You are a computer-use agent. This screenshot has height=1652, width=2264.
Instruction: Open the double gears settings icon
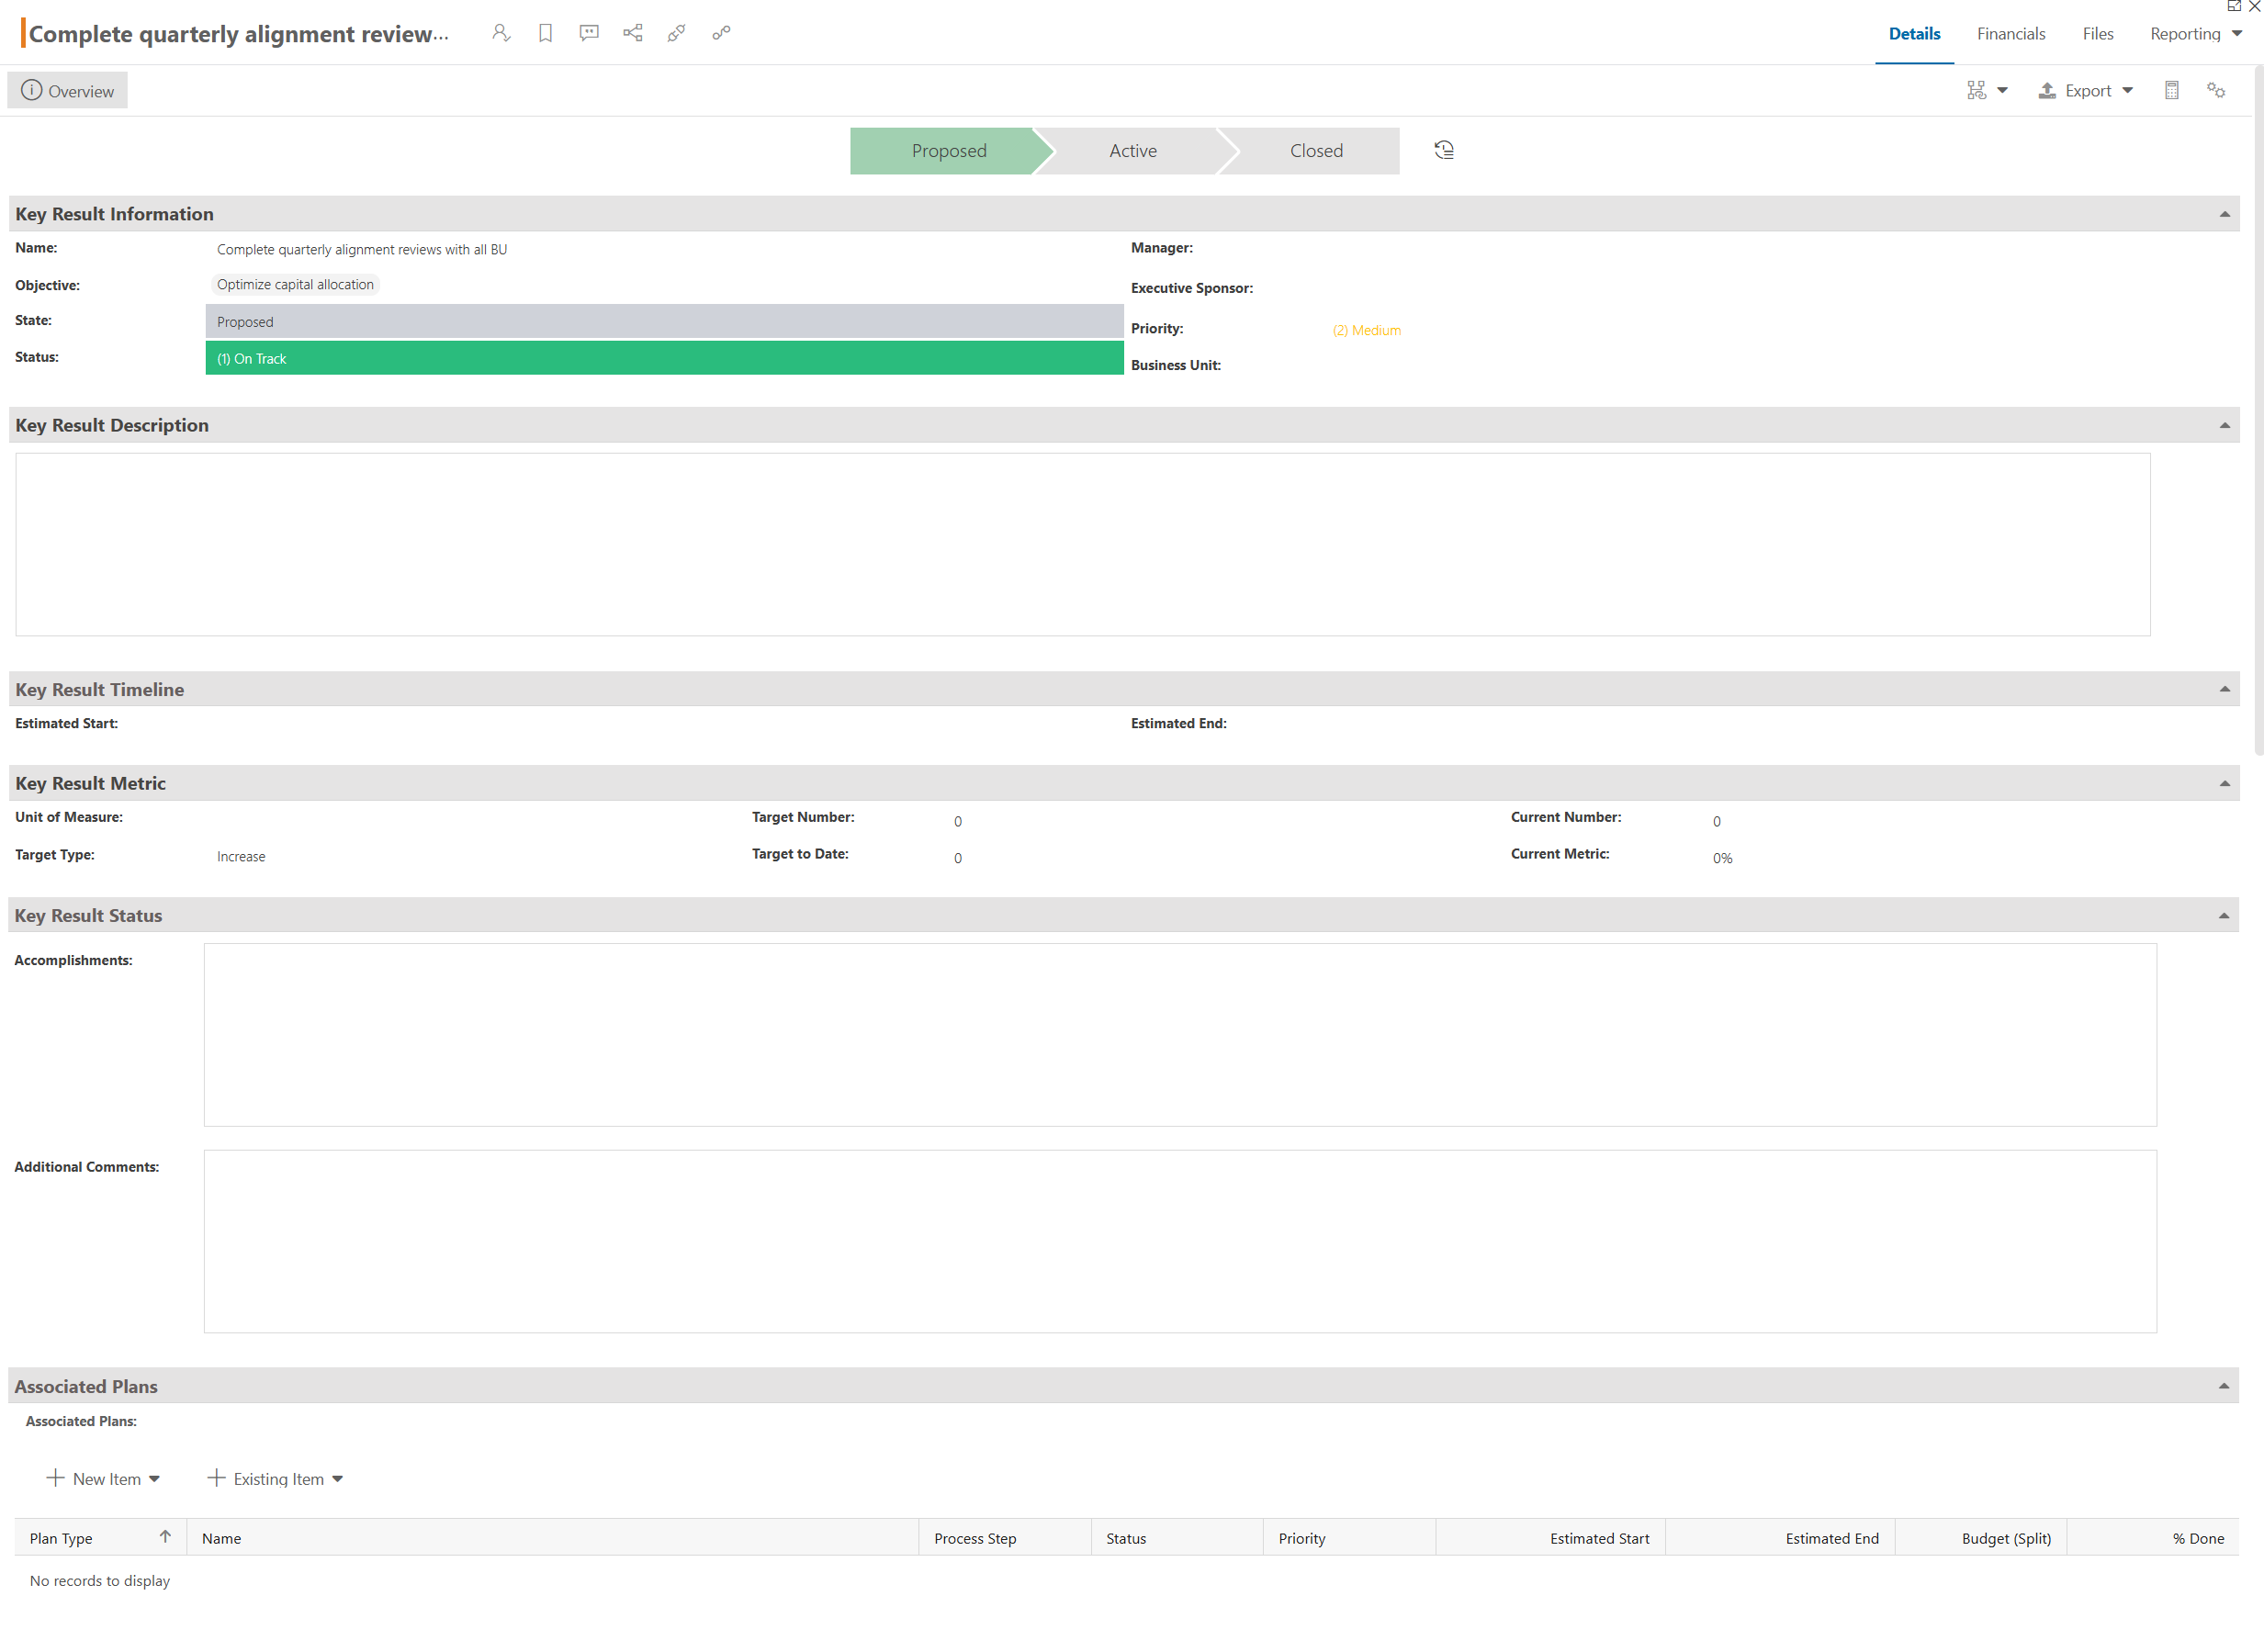coord(2216,91)
